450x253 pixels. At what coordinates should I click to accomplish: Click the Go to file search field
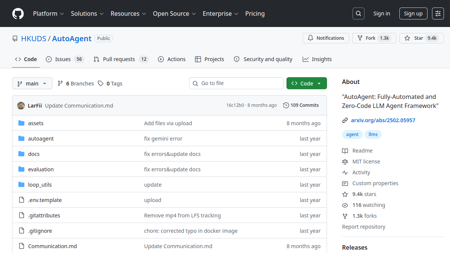236,83
